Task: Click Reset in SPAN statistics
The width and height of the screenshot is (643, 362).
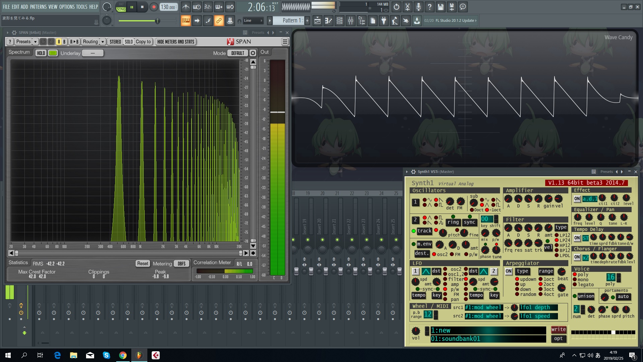Action: click(x=143, y=263)
